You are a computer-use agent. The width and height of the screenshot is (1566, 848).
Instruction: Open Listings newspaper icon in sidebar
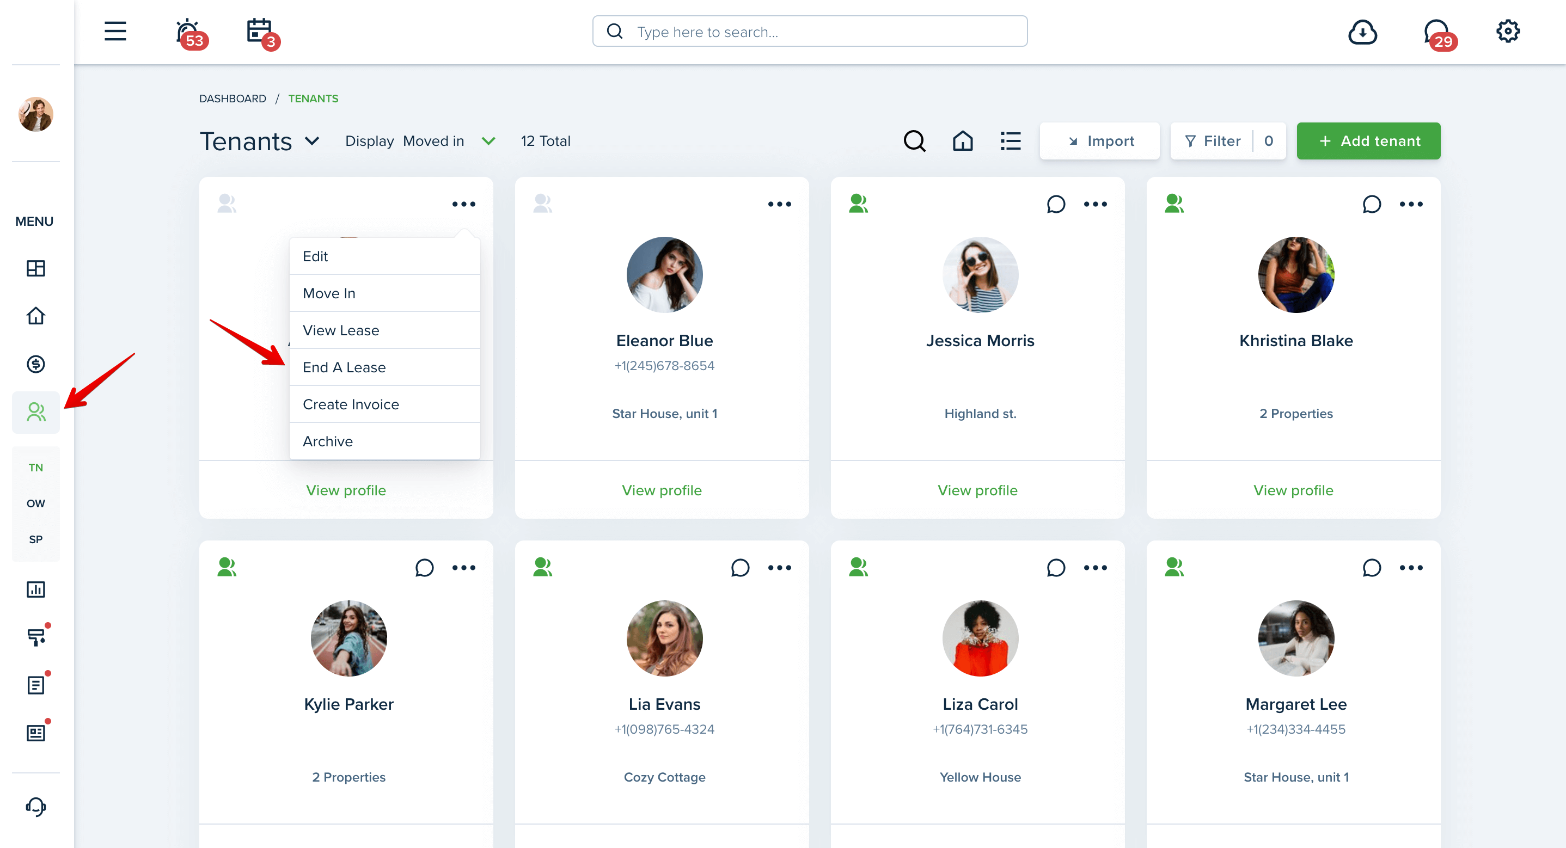click(x=36, y=733)
